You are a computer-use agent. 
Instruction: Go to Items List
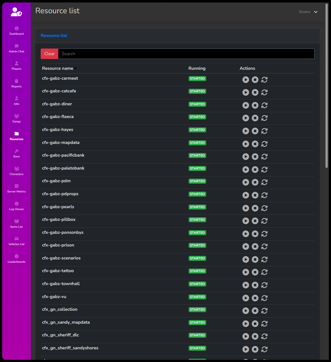16,224
